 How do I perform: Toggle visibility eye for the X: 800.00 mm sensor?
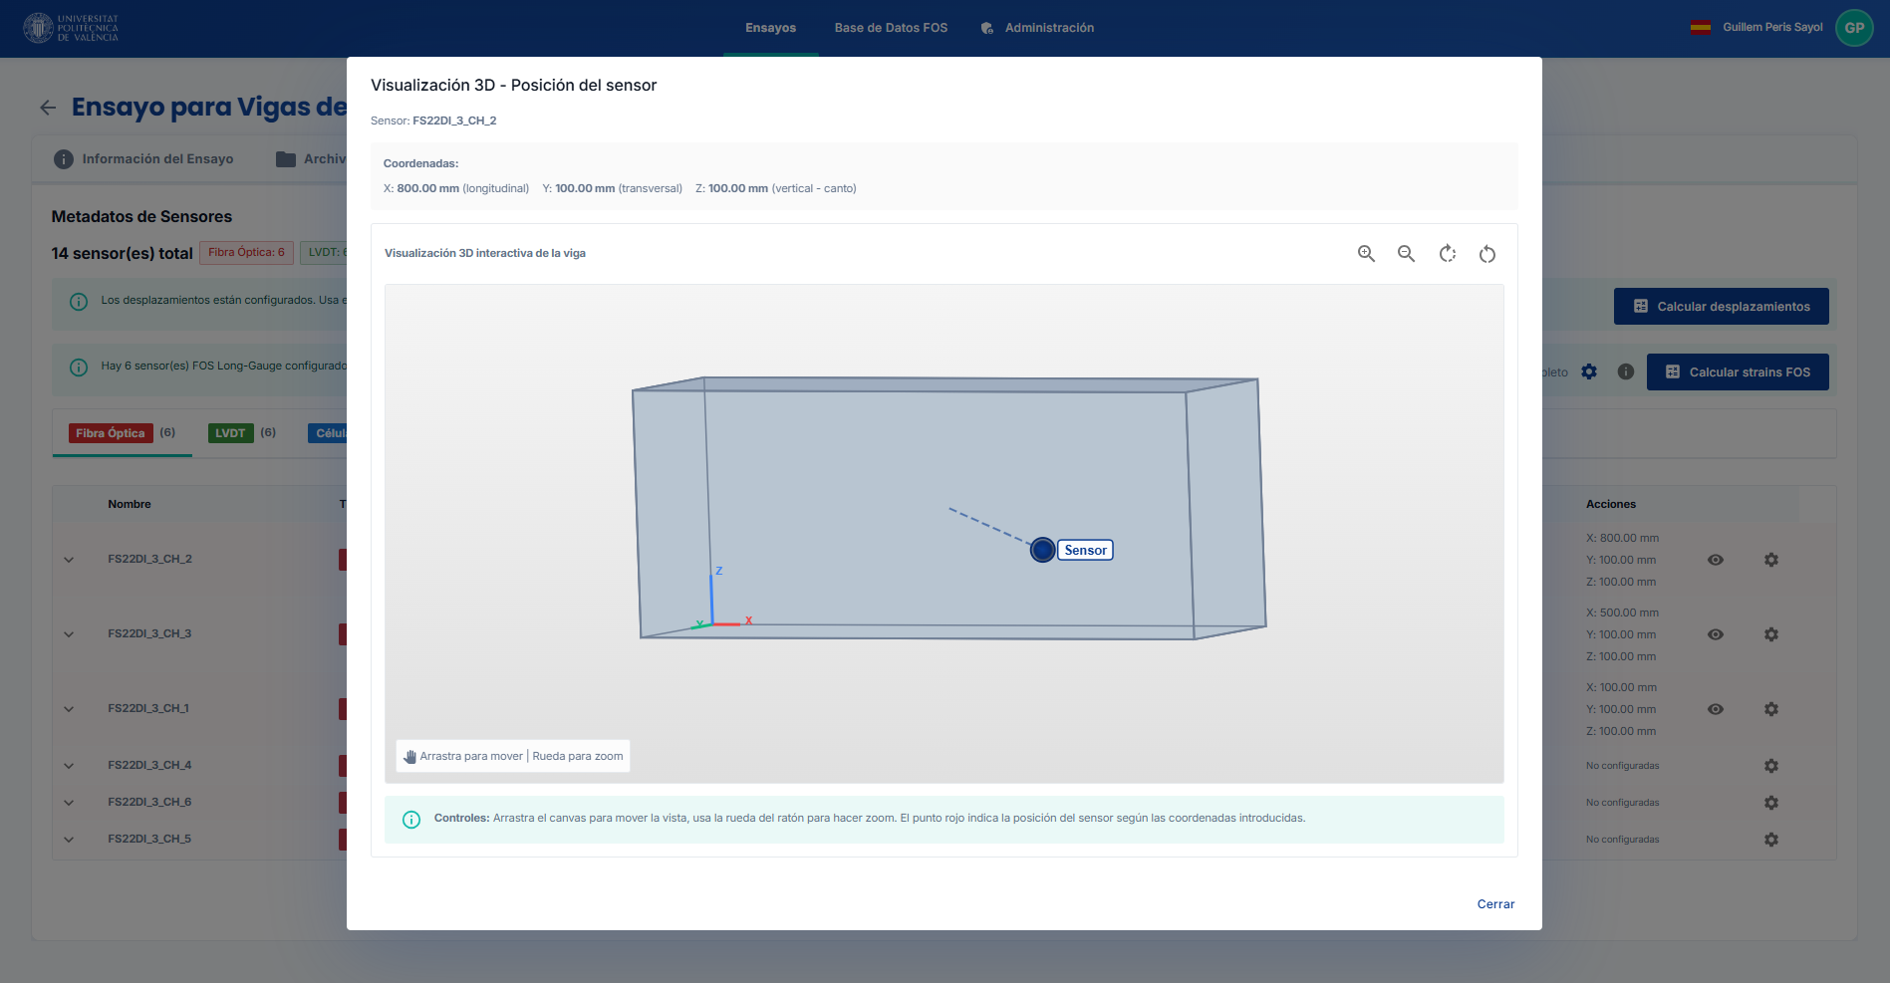click(x=1717, y=559)
